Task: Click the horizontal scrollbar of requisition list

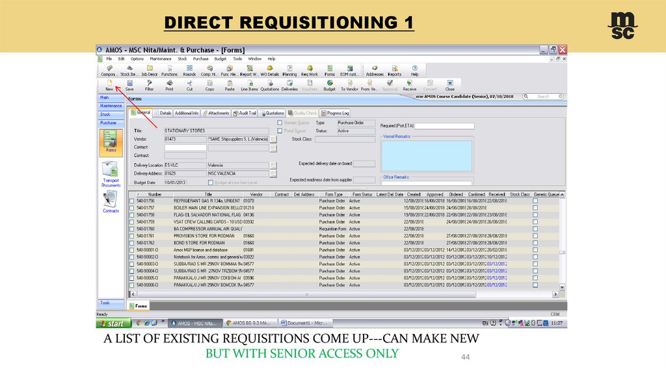Action: pyautogui.click(x=306, y=294)
